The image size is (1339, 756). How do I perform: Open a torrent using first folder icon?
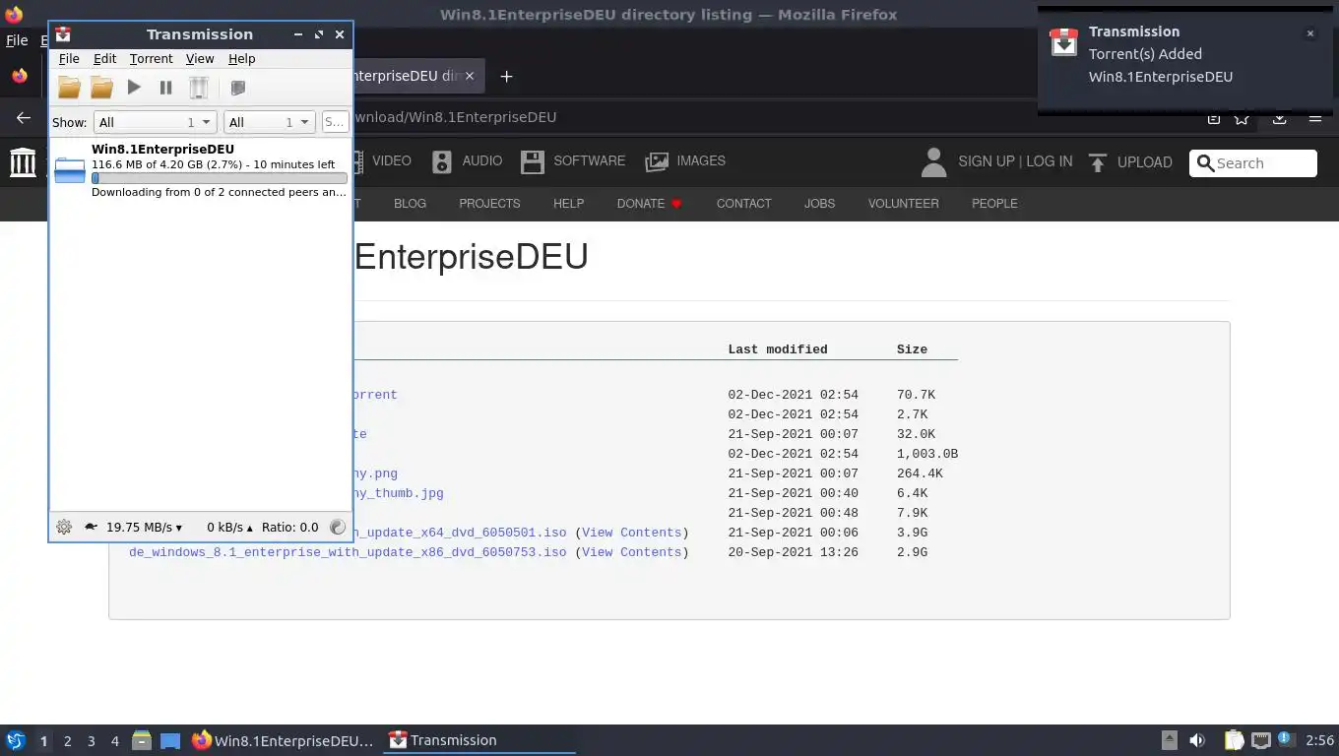(69, 88)
